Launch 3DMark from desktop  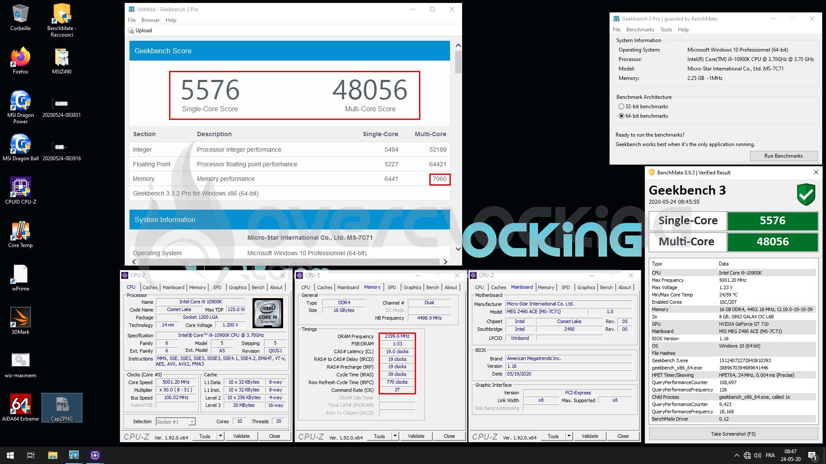pyautogui.click(x=20, y=321)
